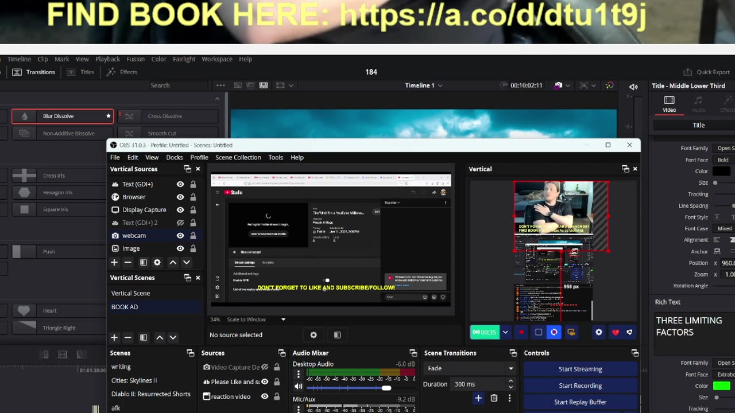Remove the selected scene in Vertical Scenes

pyautogui.click(x=127, y=337)
